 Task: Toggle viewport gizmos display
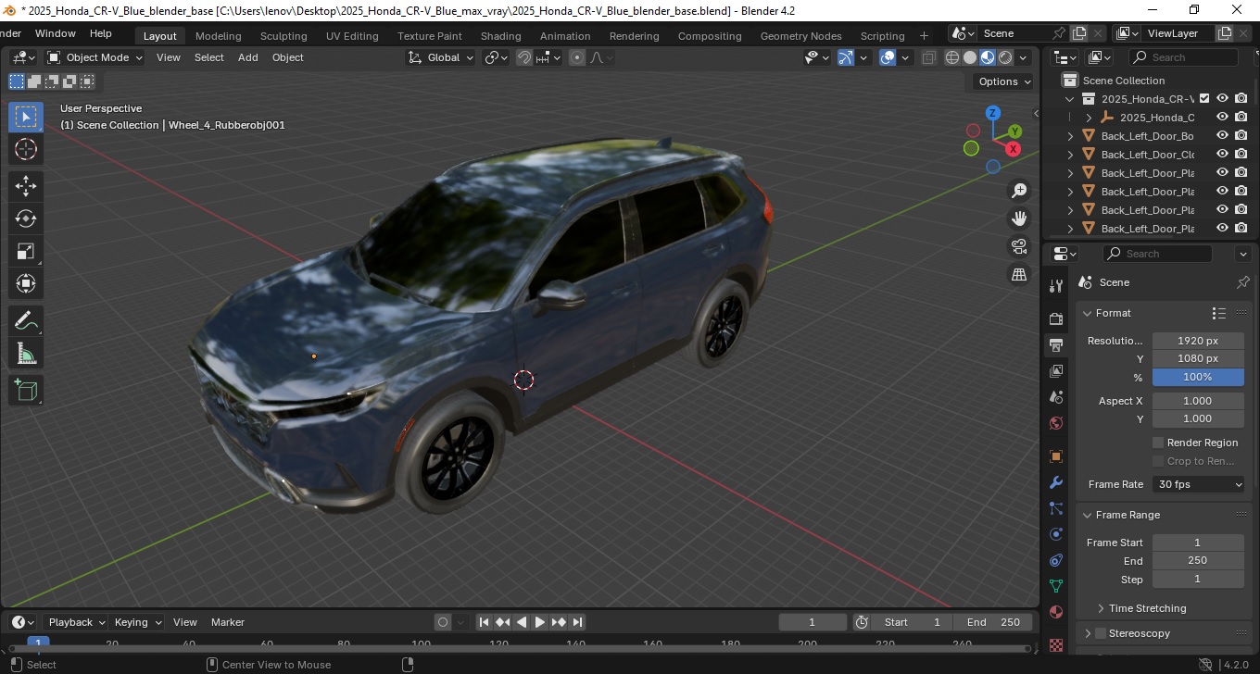846,57
